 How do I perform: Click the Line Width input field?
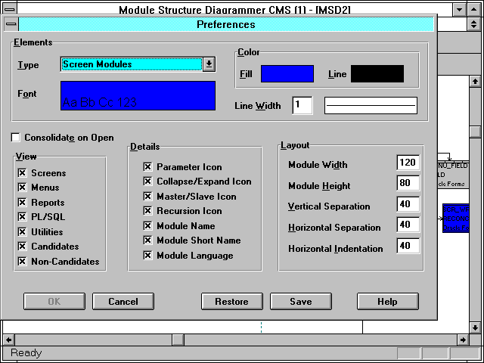pos(302,105)
